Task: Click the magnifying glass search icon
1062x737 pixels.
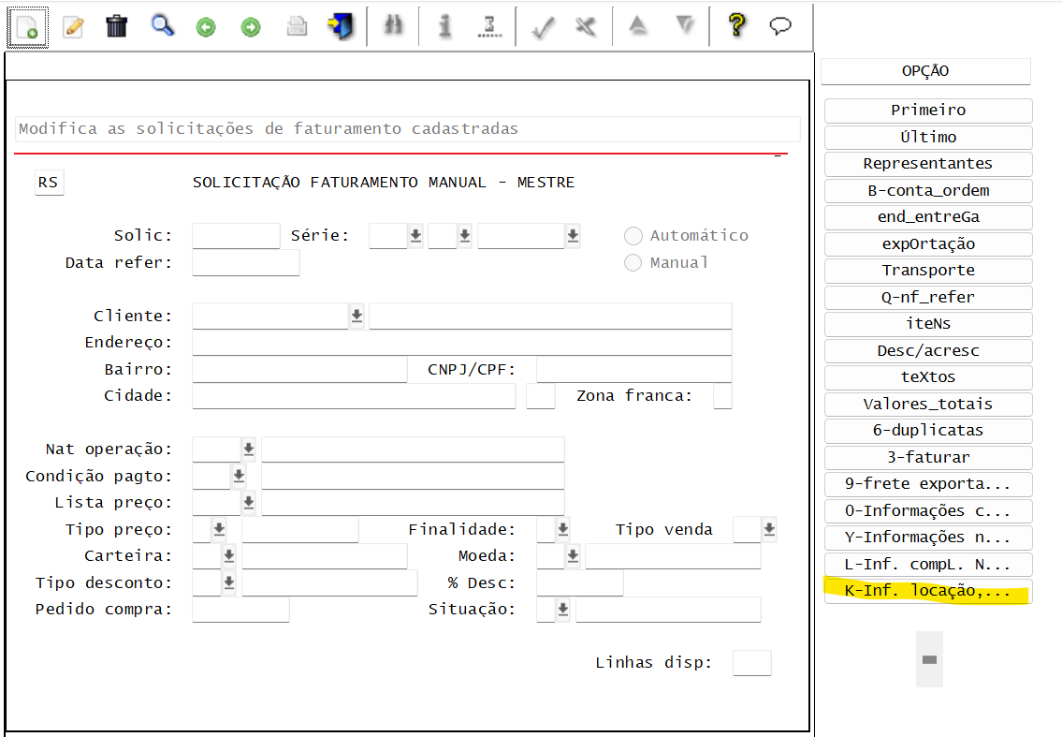Action: click(x=163, y=26)
